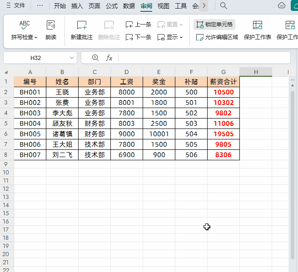Toggle 锁定单元格 lock cell
This screenshot has height=272, width=298.
click(214, 25)
